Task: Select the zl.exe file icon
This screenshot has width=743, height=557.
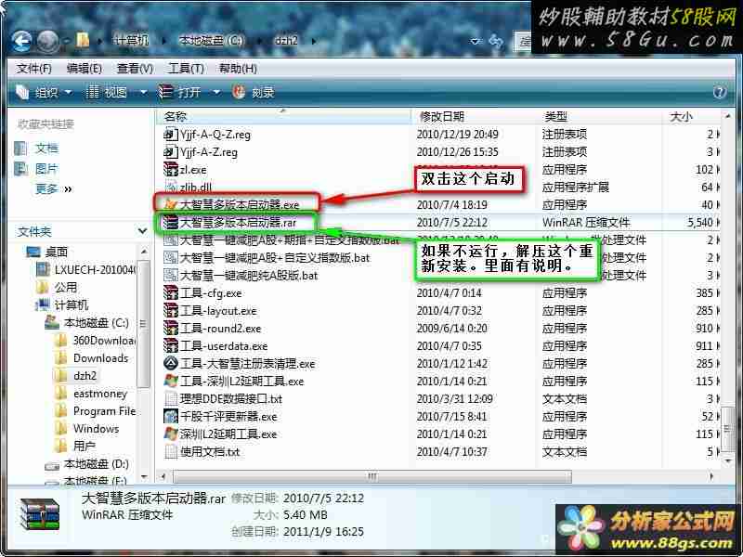Action: 170,169
